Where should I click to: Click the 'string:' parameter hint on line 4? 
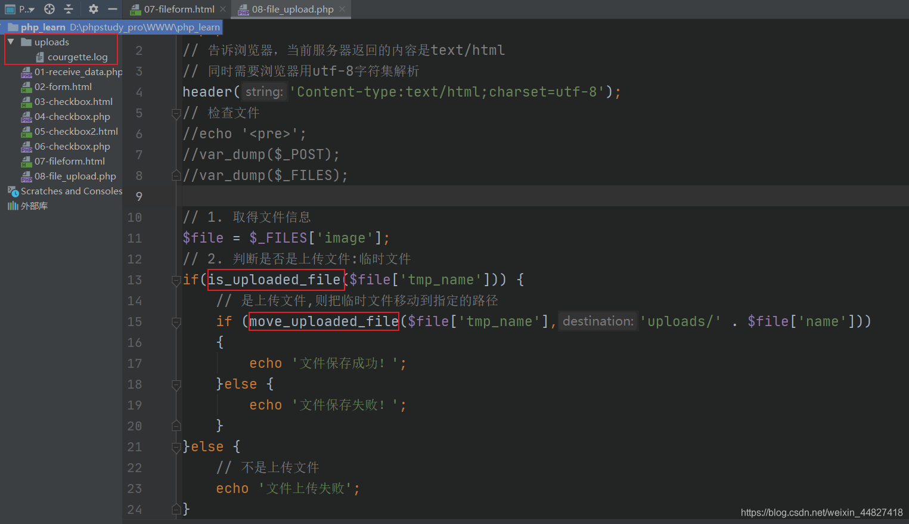(264, 92)
